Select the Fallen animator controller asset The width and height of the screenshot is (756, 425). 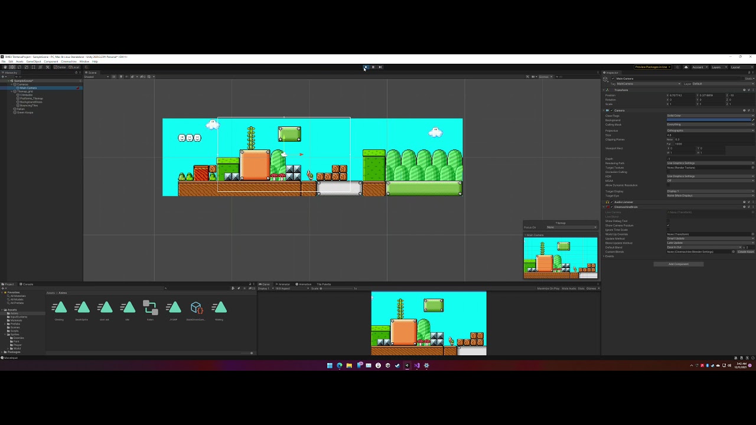pyautogui.click(x=150, y=309)
